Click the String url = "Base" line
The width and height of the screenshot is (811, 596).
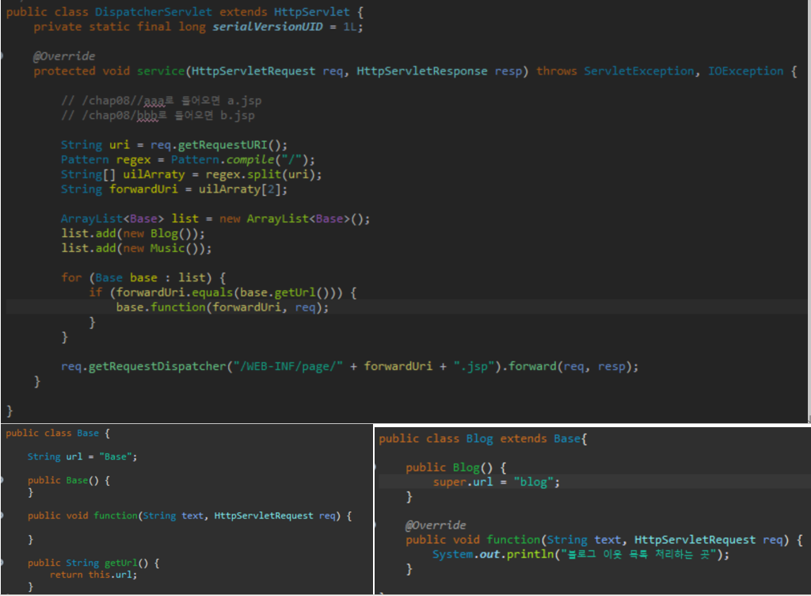coord(82,457)
